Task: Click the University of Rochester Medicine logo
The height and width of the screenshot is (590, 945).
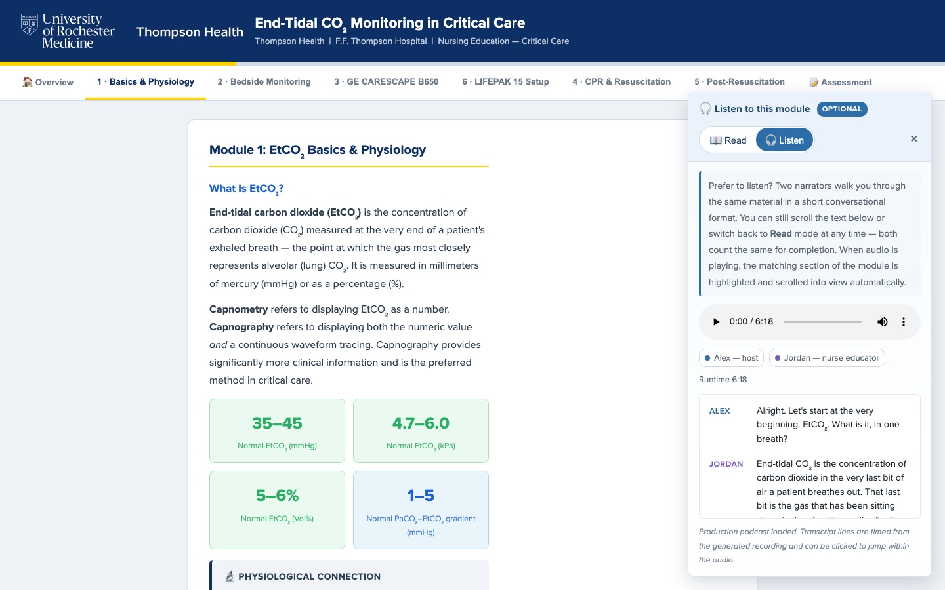Action: (68, 31)
